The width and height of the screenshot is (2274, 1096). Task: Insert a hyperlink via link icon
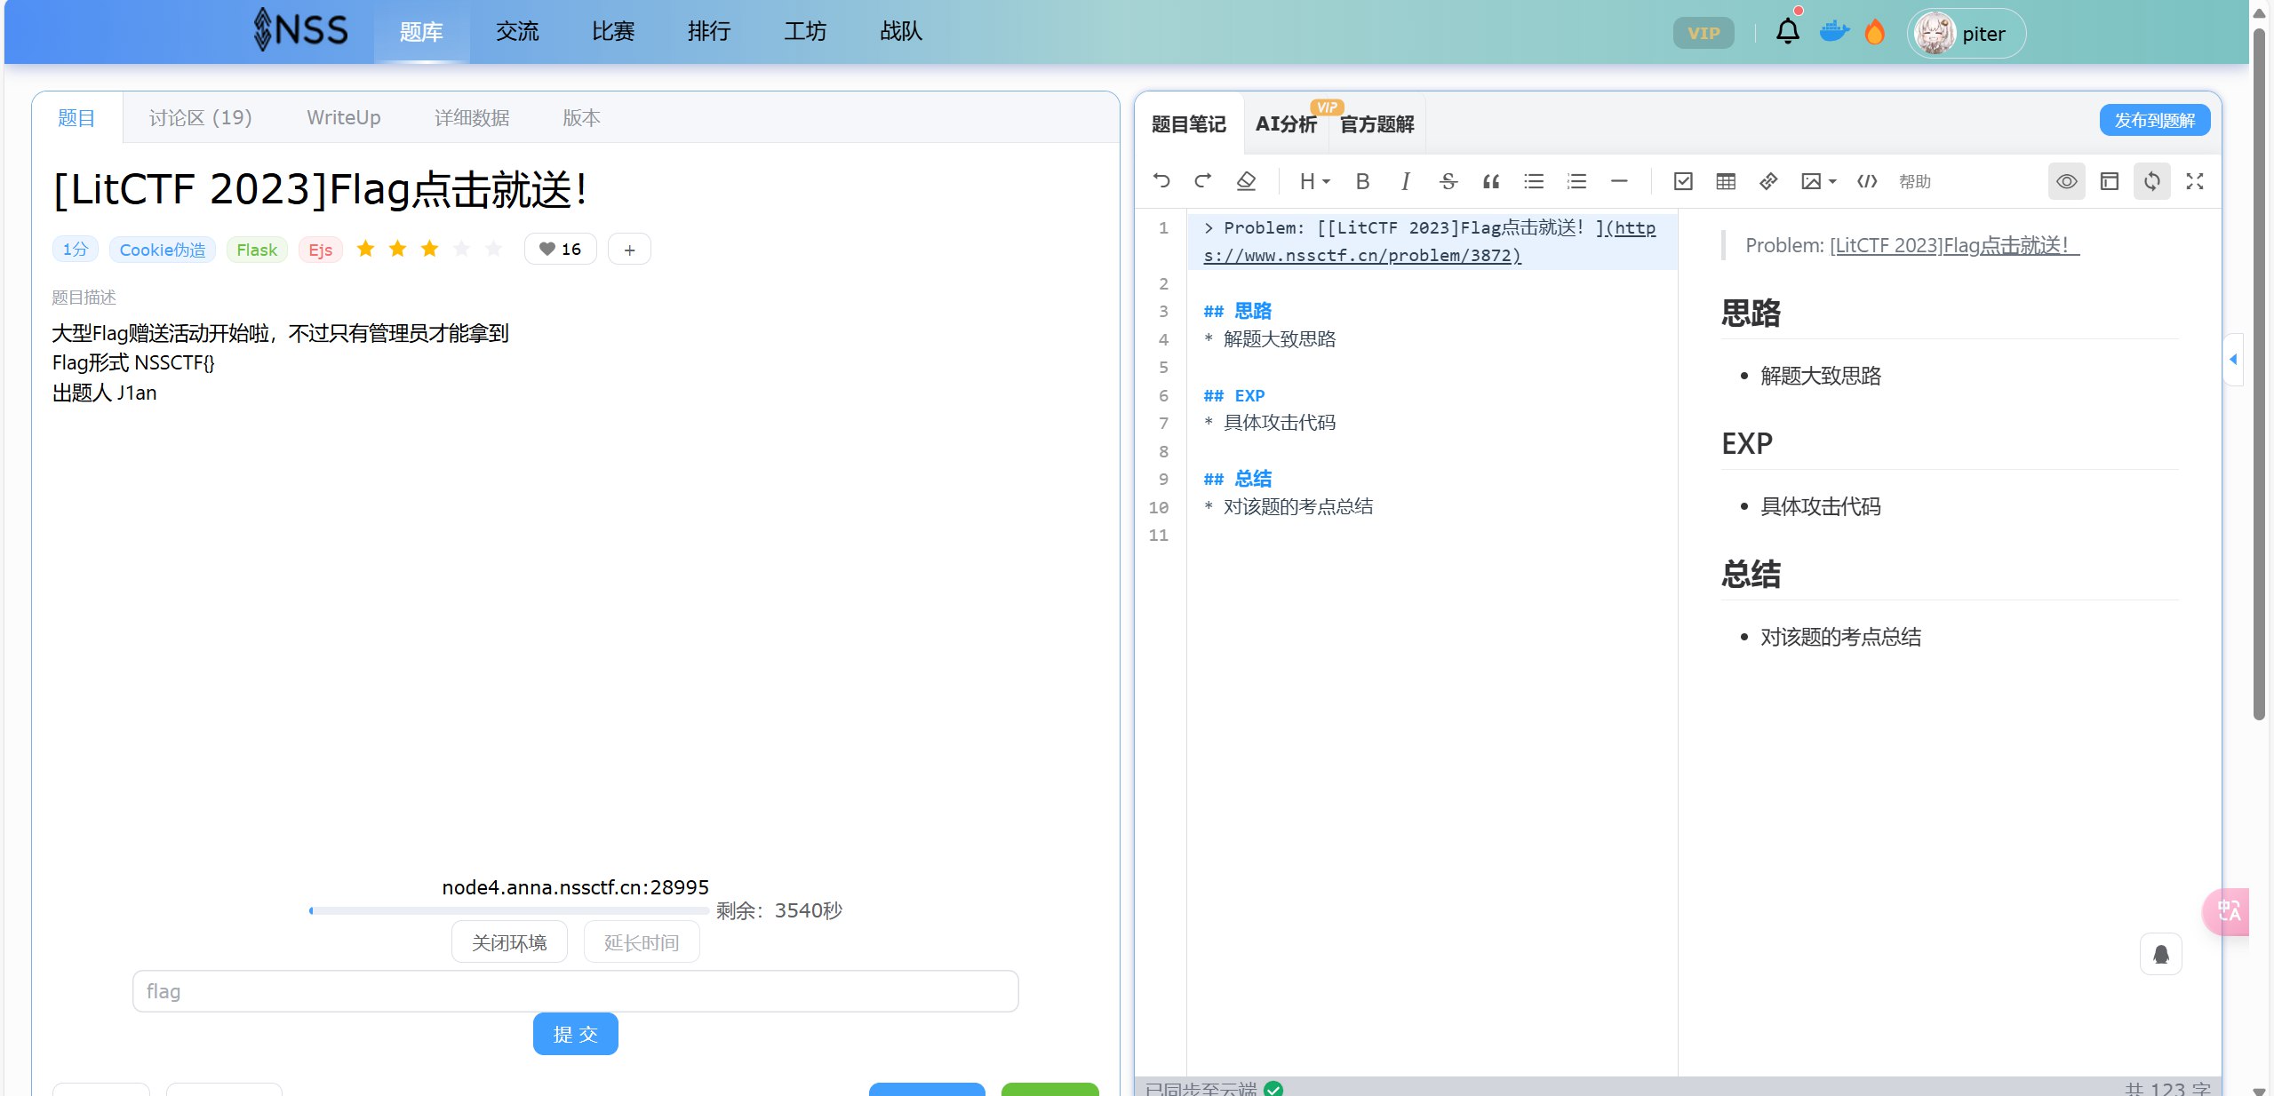coord(1768,181)
